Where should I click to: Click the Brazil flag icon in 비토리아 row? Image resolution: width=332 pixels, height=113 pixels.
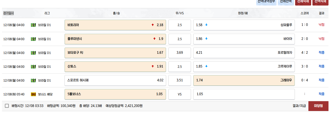[33, 25]
